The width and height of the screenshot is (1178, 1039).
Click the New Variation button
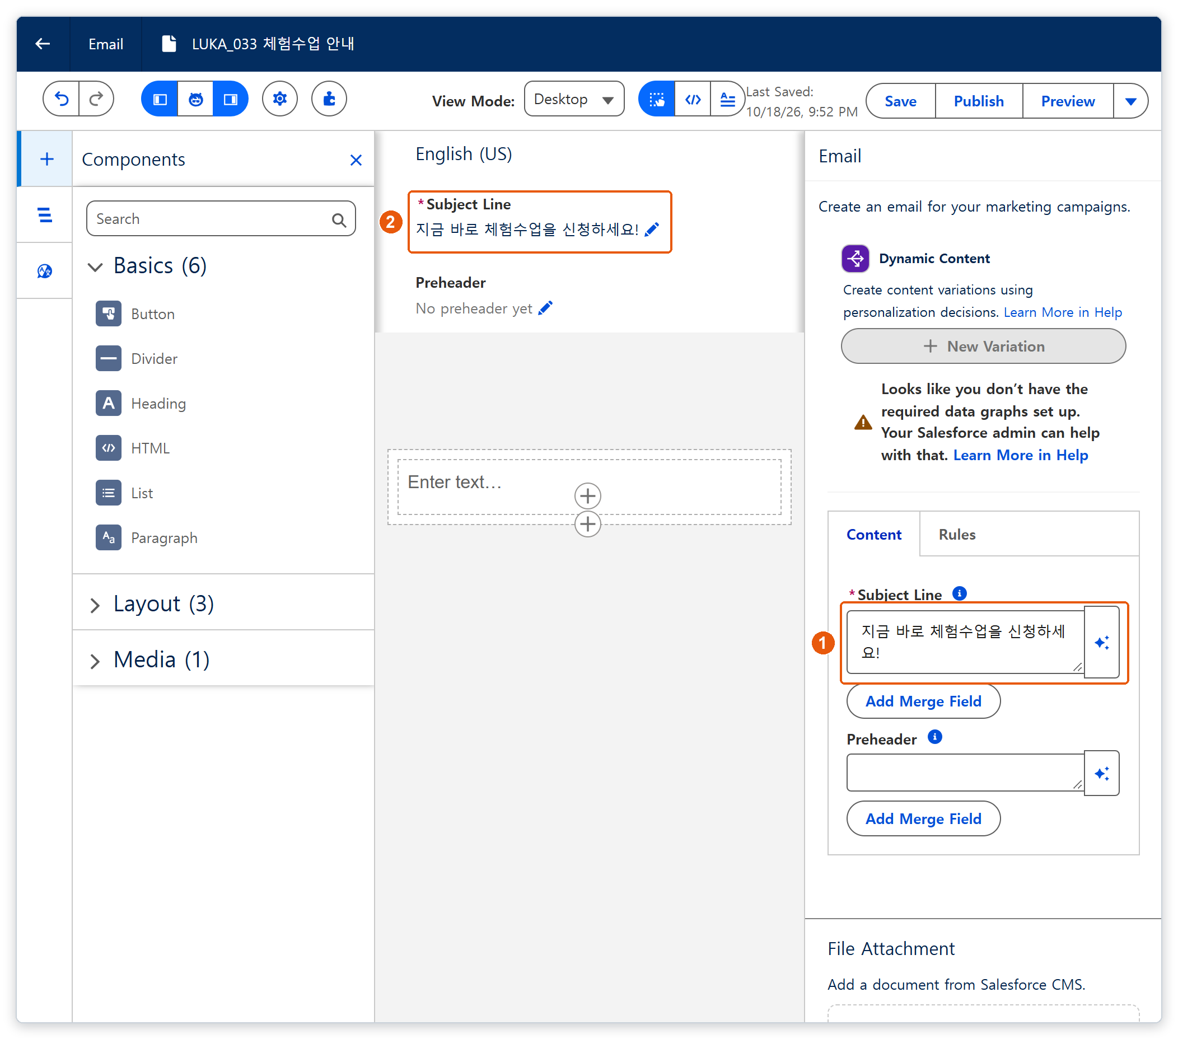(x=983, y=346)
